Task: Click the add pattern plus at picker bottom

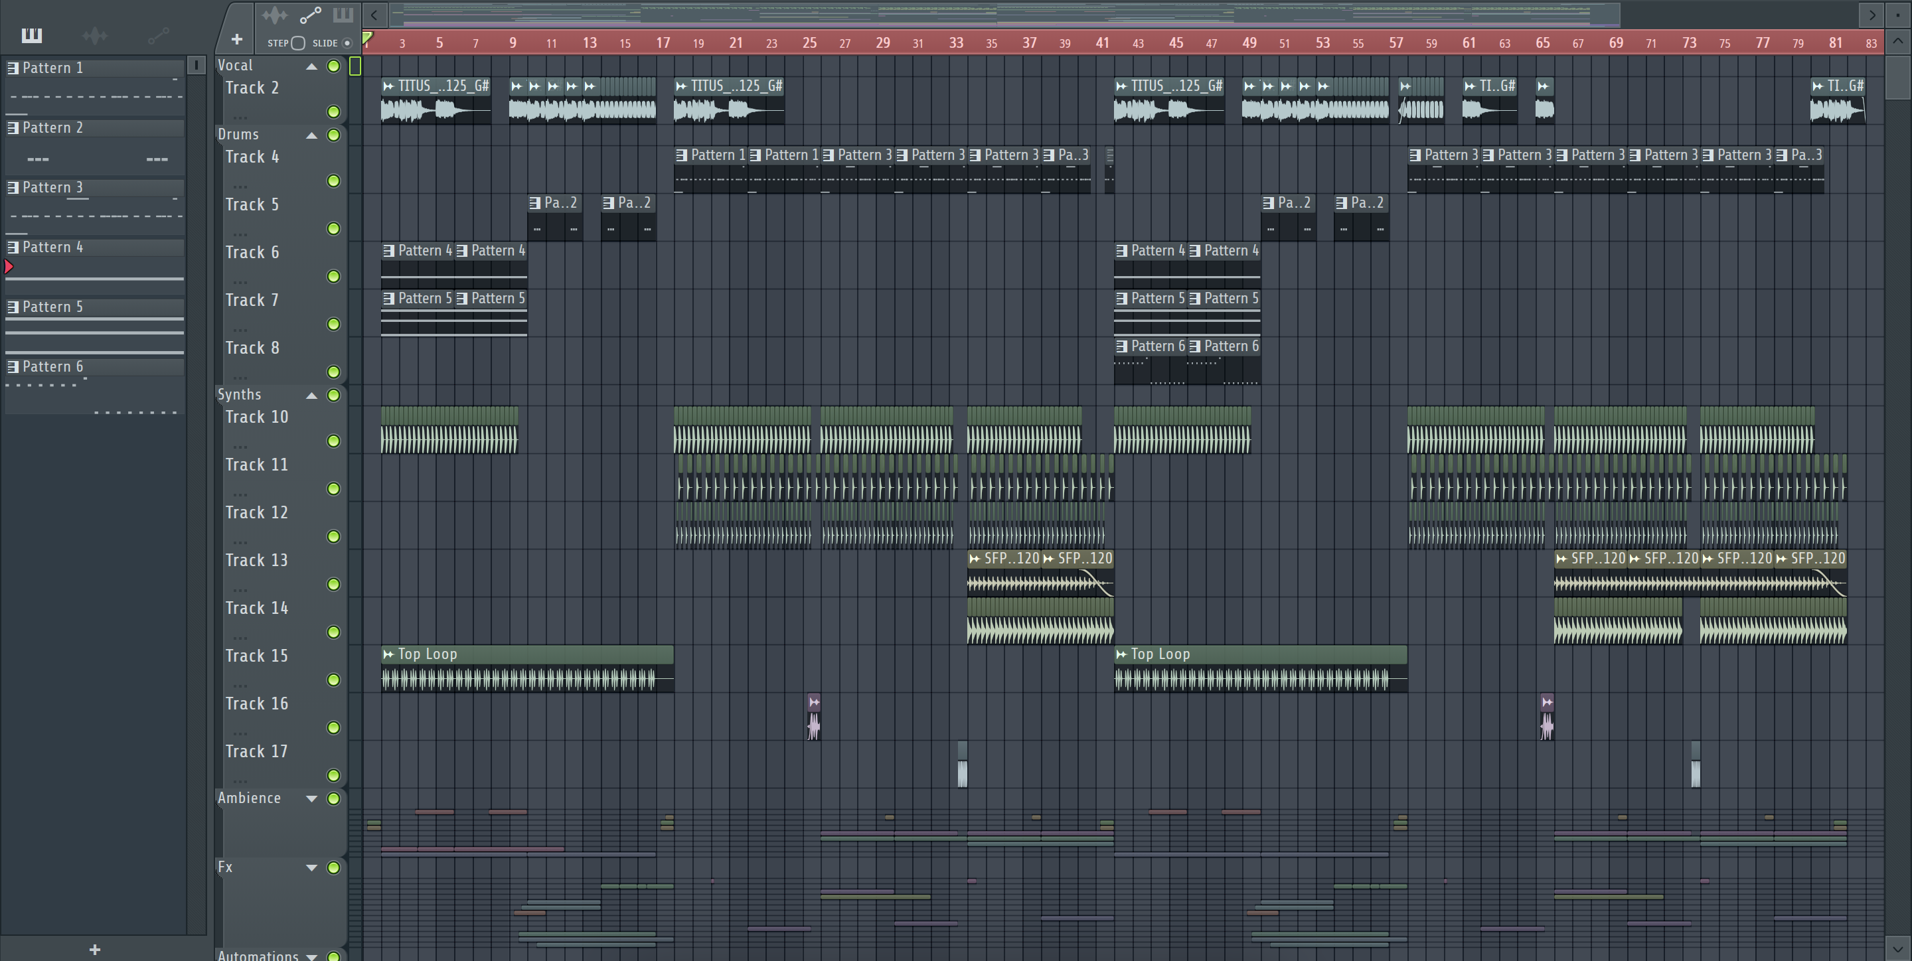Action: 94,949
